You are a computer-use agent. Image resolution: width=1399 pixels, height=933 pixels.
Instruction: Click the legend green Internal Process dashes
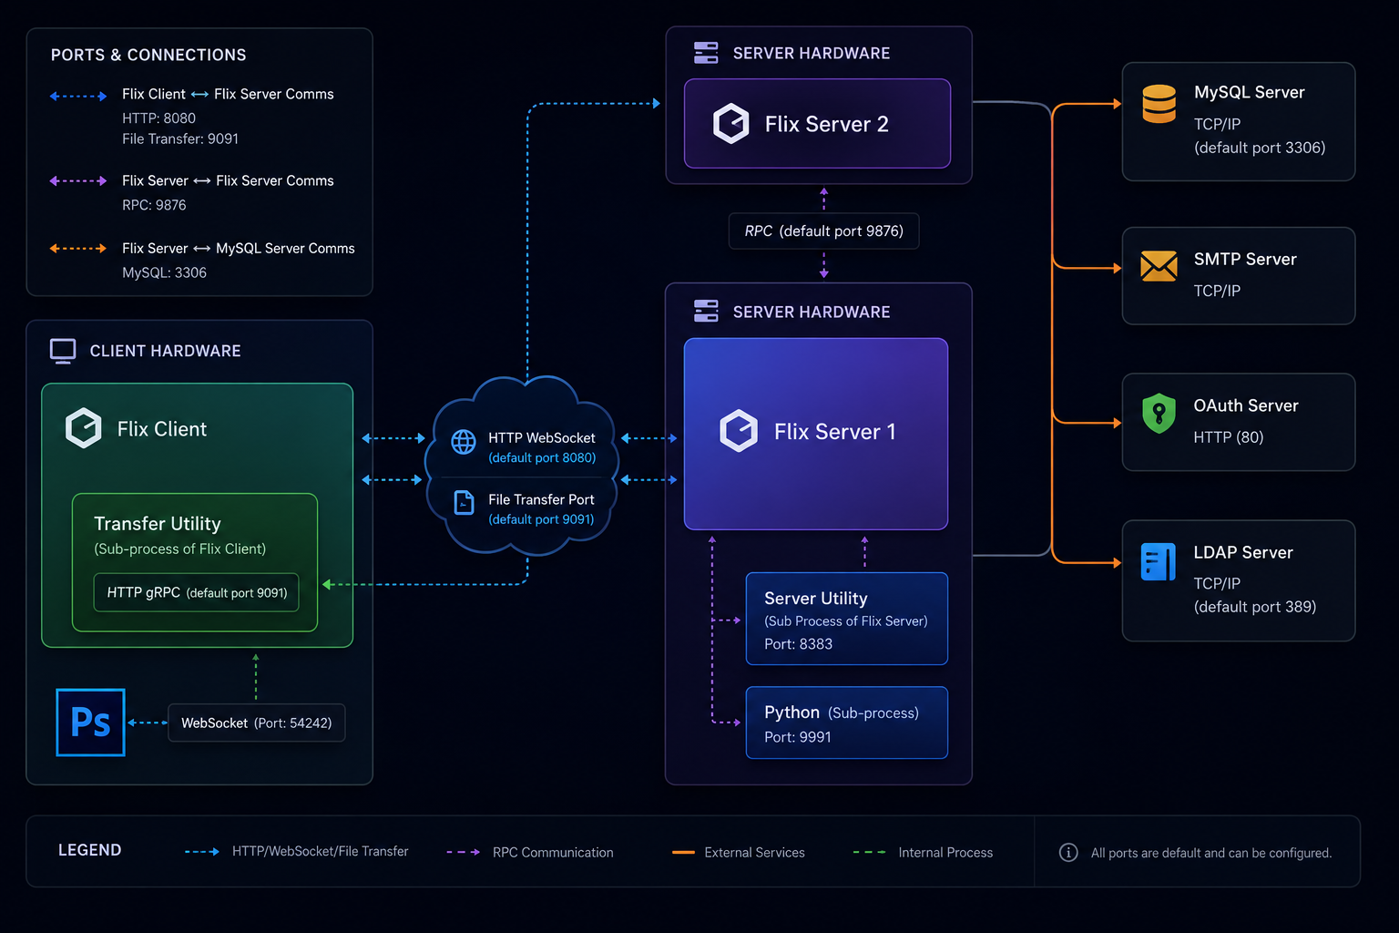tap(869, 852)
